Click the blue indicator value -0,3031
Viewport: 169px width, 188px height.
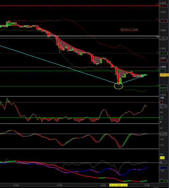[x=164, y=168]
